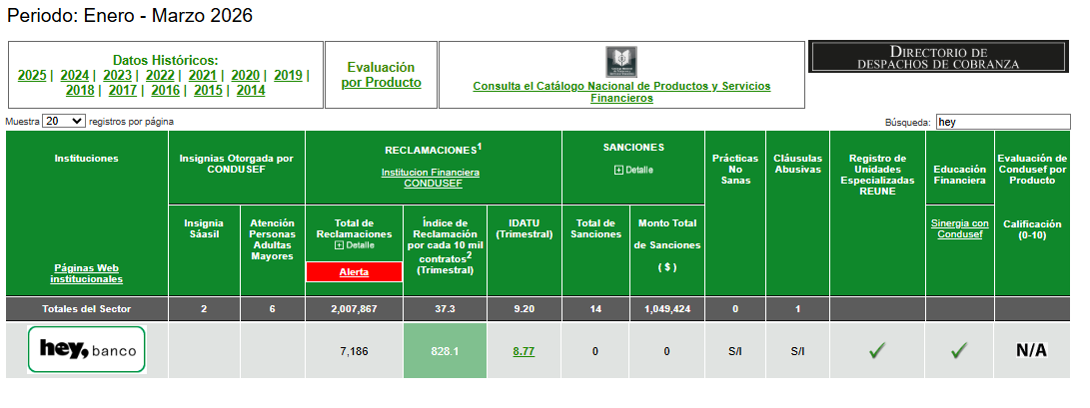Image resolution: width=1090 pixels, height=408 pixels.
Task: Click the Insignia Sáasil column header
Action: (204, 229)
